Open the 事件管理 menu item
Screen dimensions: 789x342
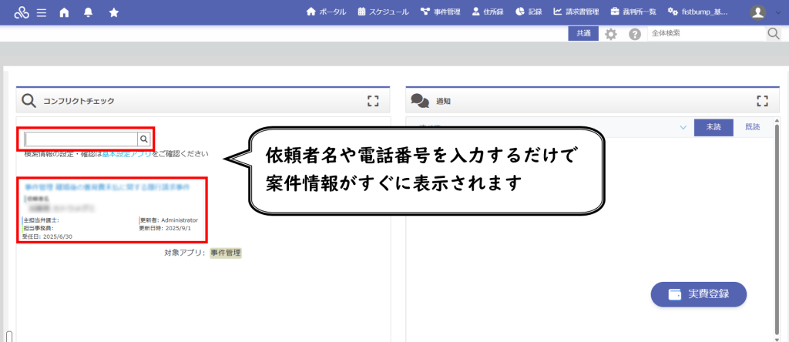pos(440,12)
